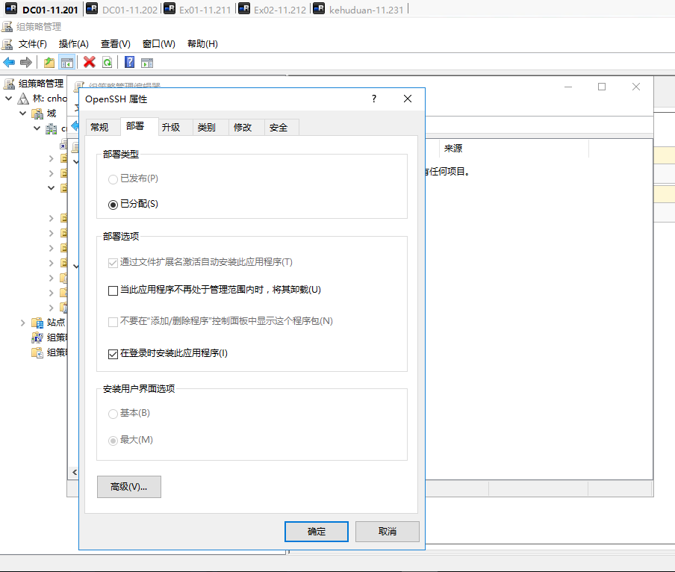Click the red Delete X toolbar icon
Viewport: 675px width, 572px height.
click(x=90, y=63)
